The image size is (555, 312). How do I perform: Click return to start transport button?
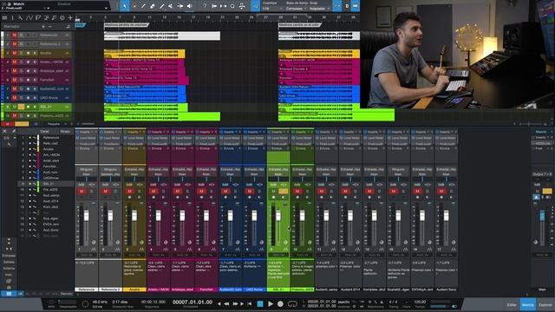coord(250,304)
